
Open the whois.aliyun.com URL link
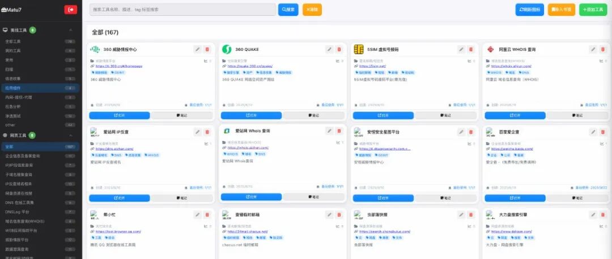point(509,66)
